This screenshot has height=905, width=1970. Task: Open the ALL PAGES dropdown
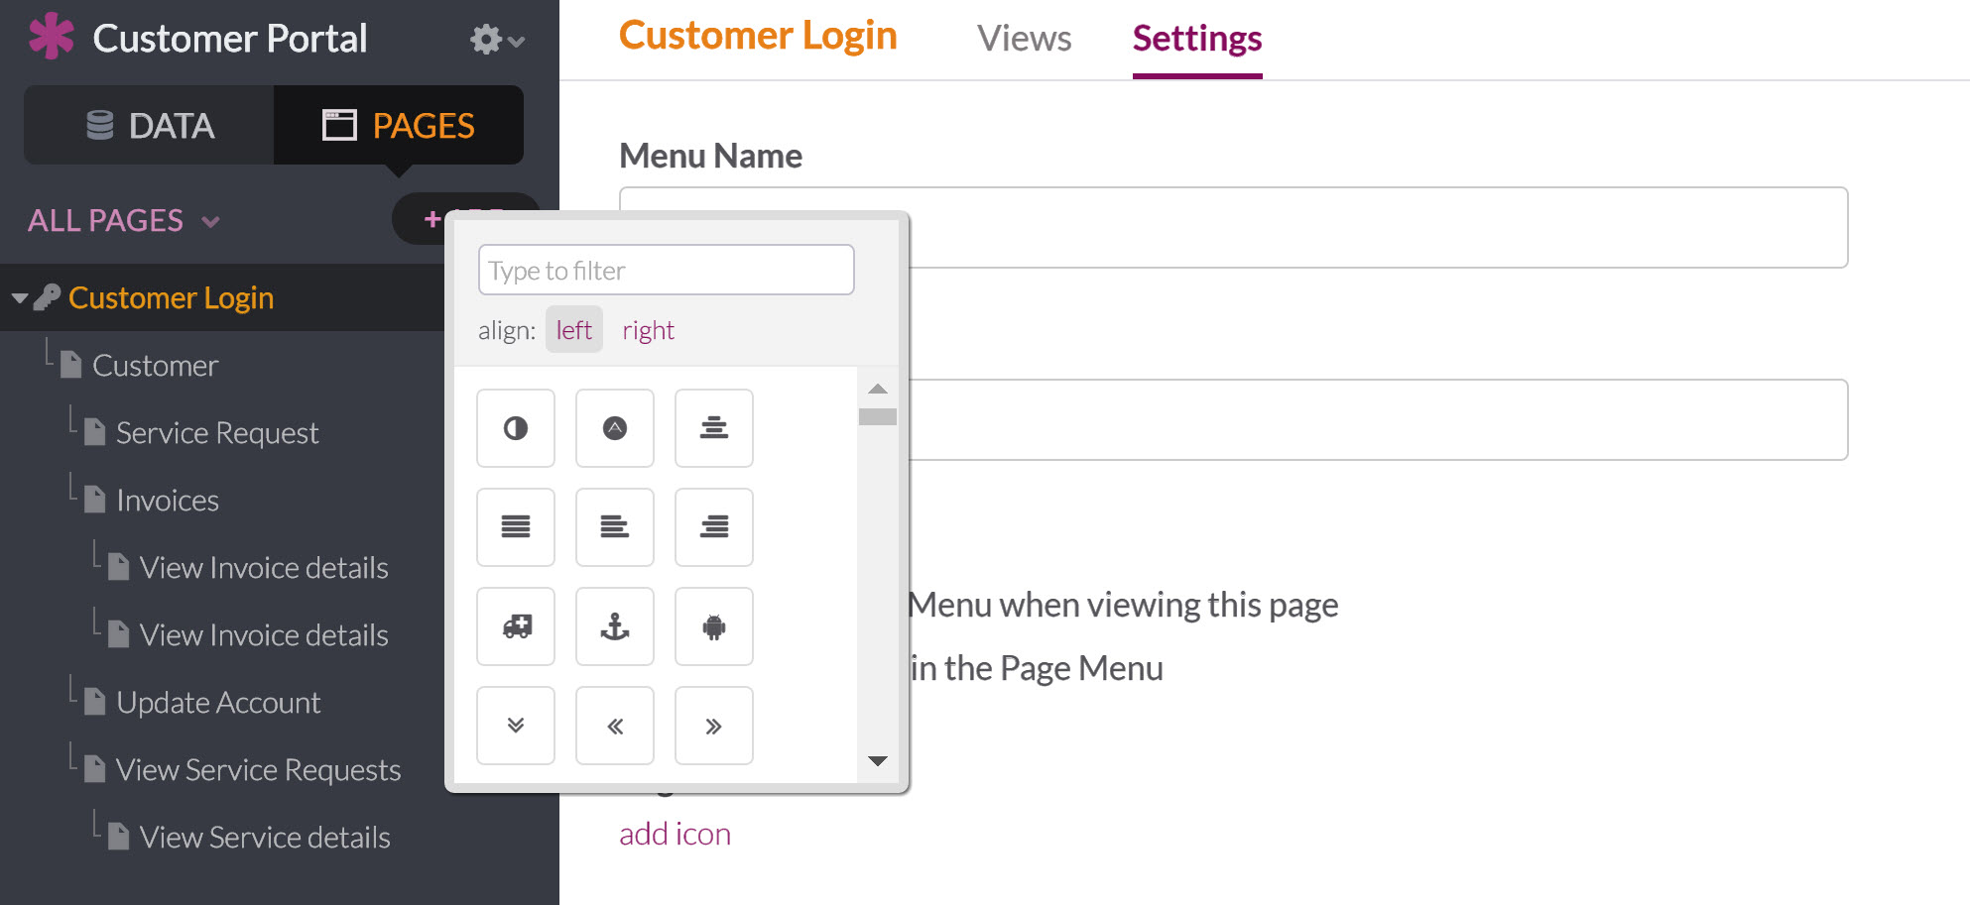(x=123, y=220)
